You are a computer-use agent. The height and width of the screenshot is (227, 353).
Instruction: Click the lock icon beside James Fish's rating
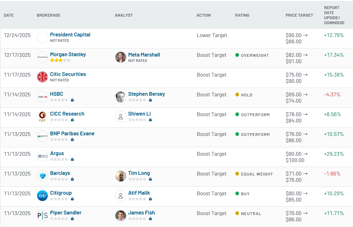pos(150,219)
